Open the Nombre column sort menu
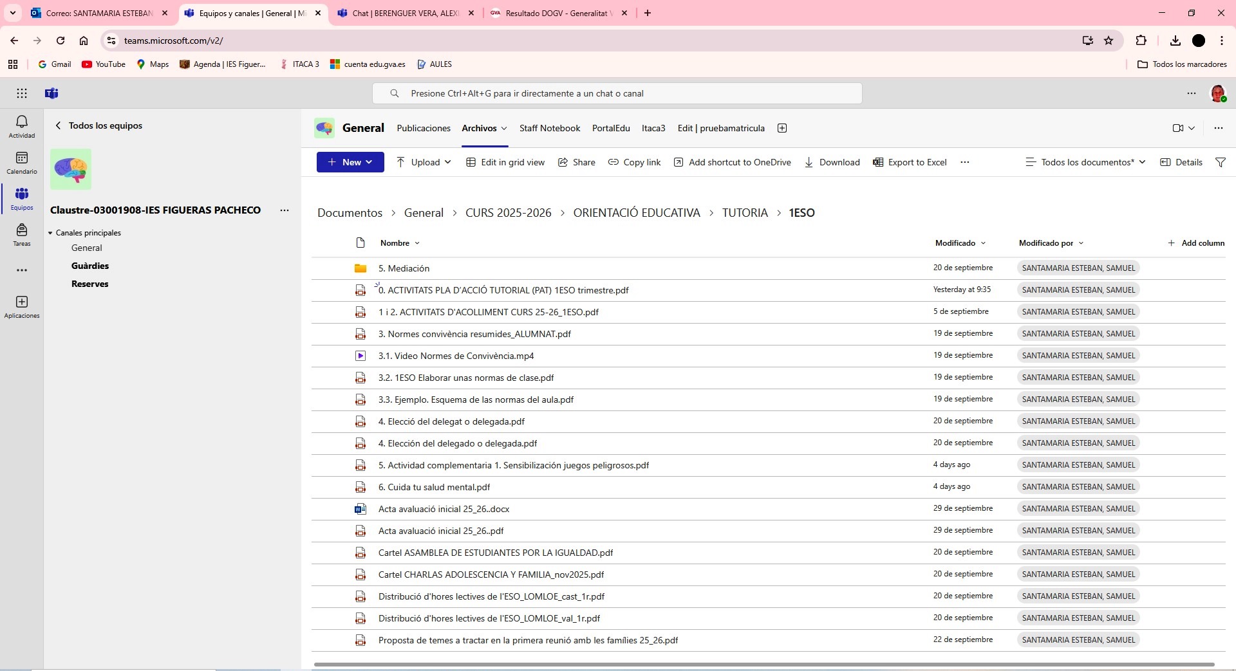 tap(400, 243)
